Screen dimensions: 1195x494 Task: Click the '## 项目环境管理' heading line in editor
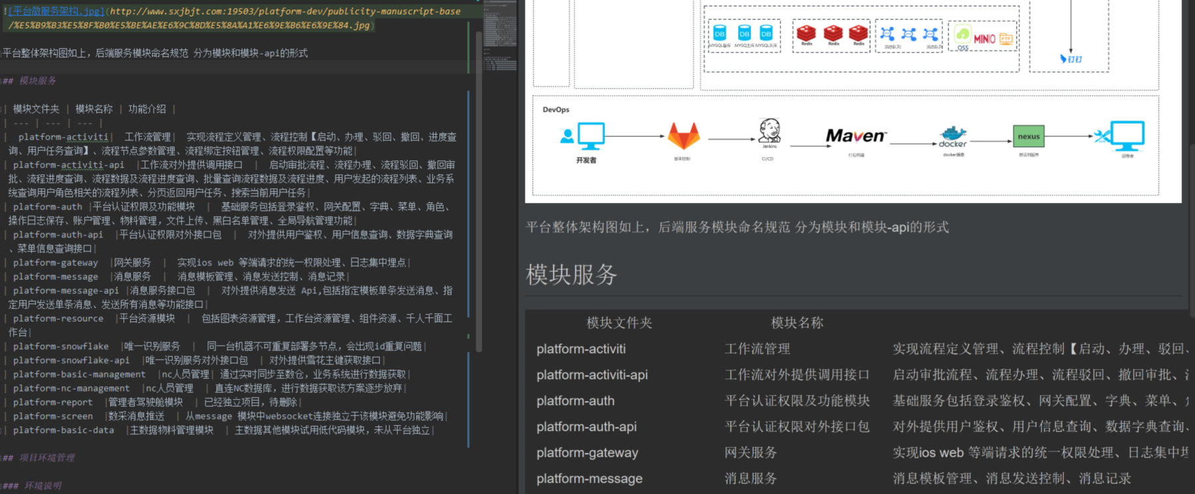tap(39, 458)
